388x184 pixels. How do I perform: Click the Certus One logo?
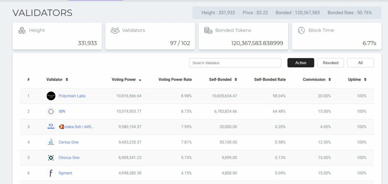(51, 142)
